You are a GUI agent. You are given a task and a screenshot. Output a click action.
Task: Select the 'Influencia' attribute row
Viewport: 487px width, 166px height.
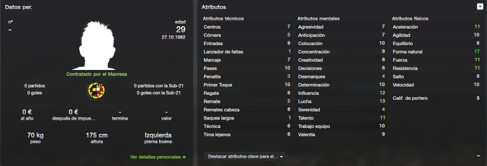click(x=341, y=93)
